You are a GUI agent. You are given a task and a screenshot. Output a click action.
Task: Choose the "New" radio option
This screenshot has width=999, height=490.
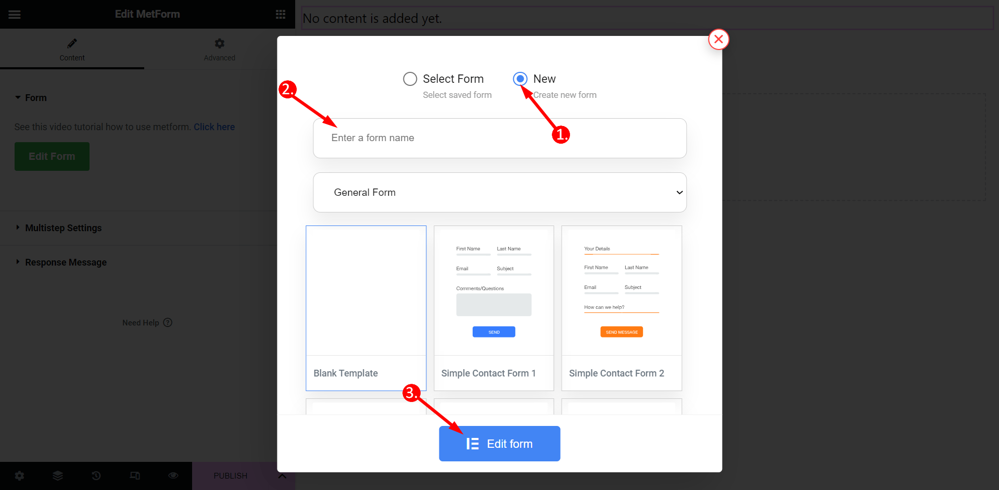(520, 79)
